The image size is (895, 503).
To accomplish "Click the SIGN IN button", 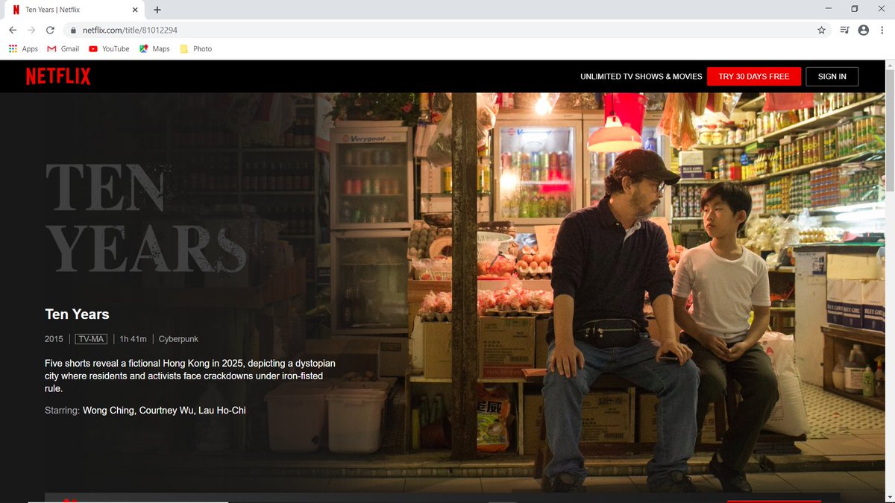I will tap(832, 77).
